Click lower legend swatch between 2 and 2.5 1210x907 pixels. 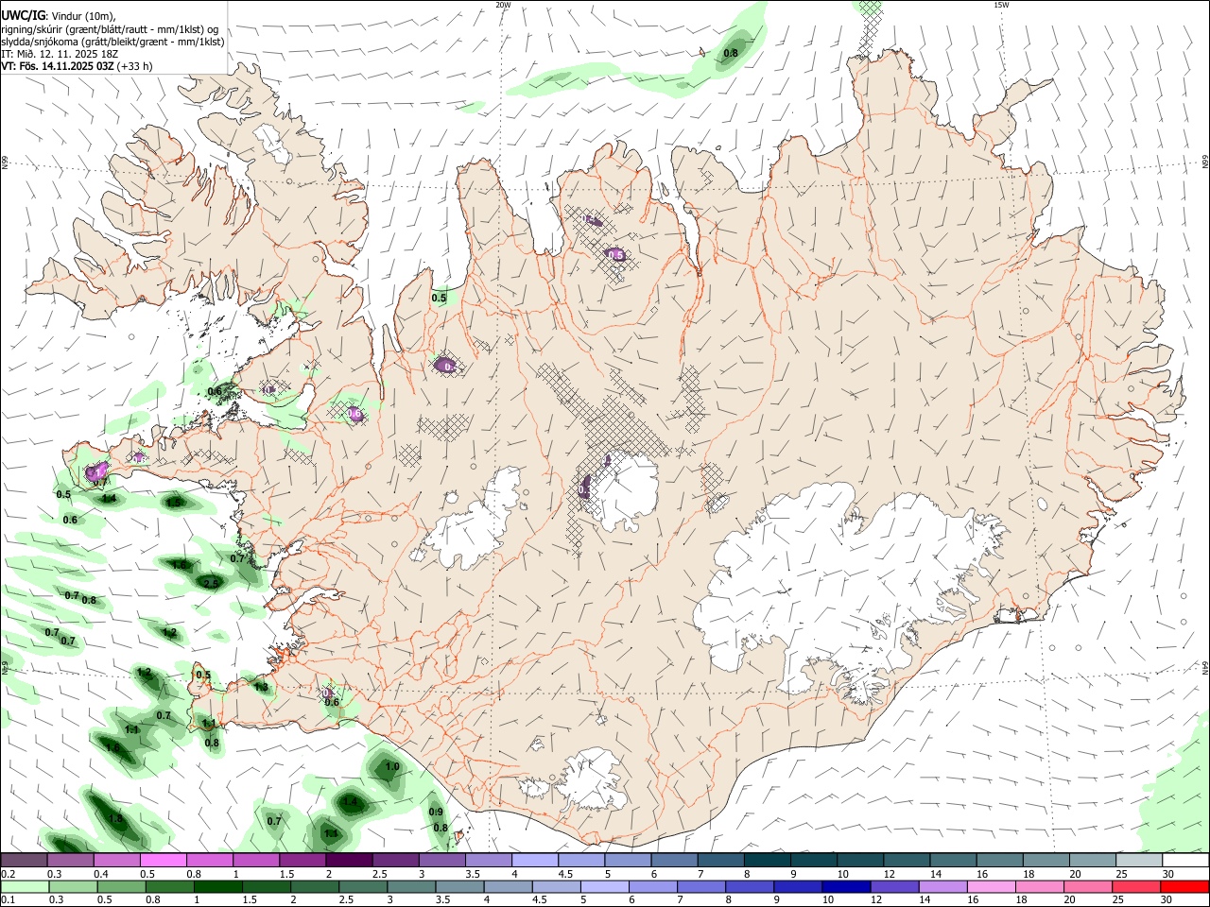(316, 886)
